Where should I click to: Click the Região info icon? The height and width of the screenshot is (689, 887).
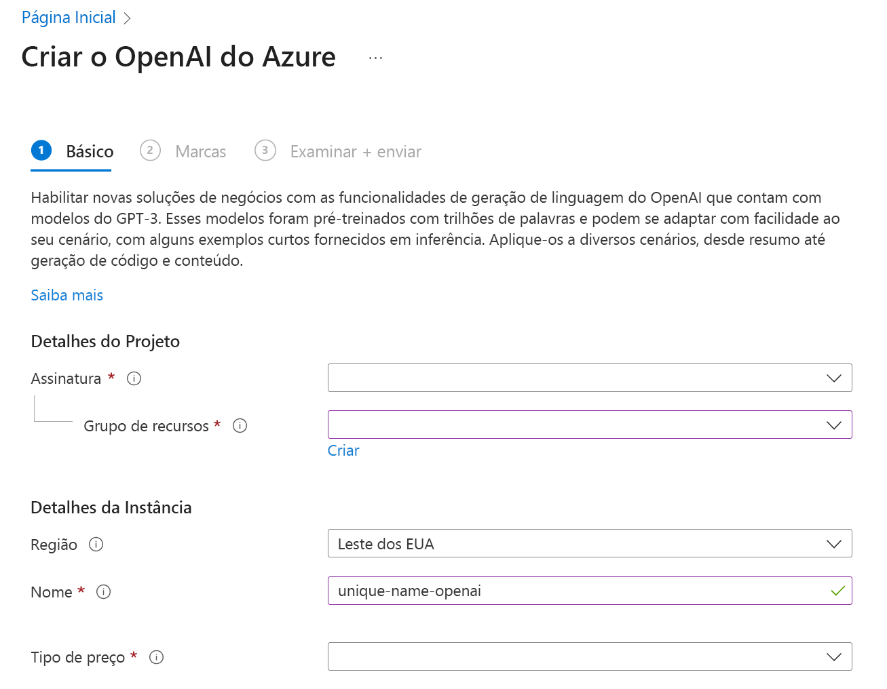click(96, 545)
